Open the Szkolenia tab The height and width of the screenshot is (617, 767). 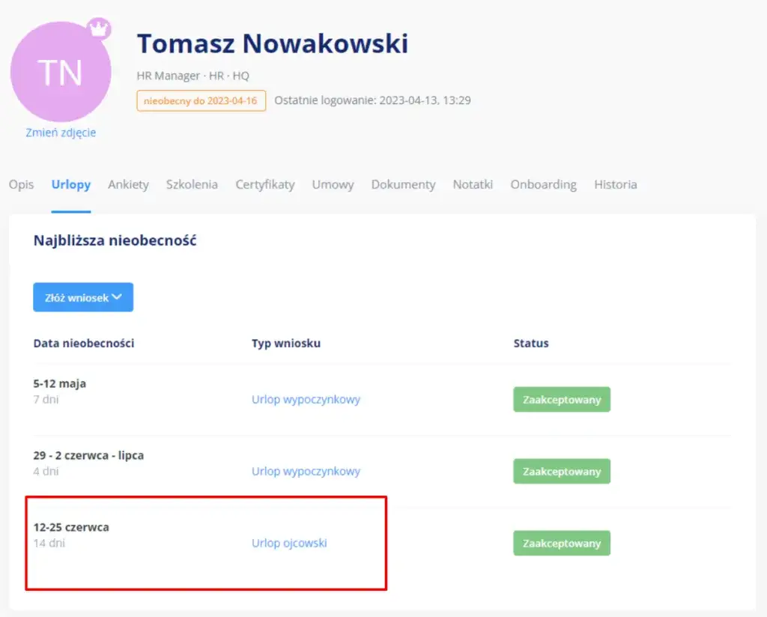coord(192,184)
